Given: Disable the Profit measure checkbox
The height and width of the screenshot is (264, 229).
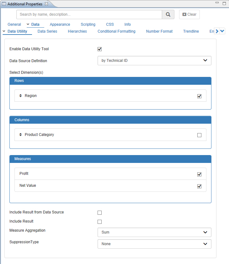Looking at the screenshot, I should pyautogui.click(x=199, y=174).
